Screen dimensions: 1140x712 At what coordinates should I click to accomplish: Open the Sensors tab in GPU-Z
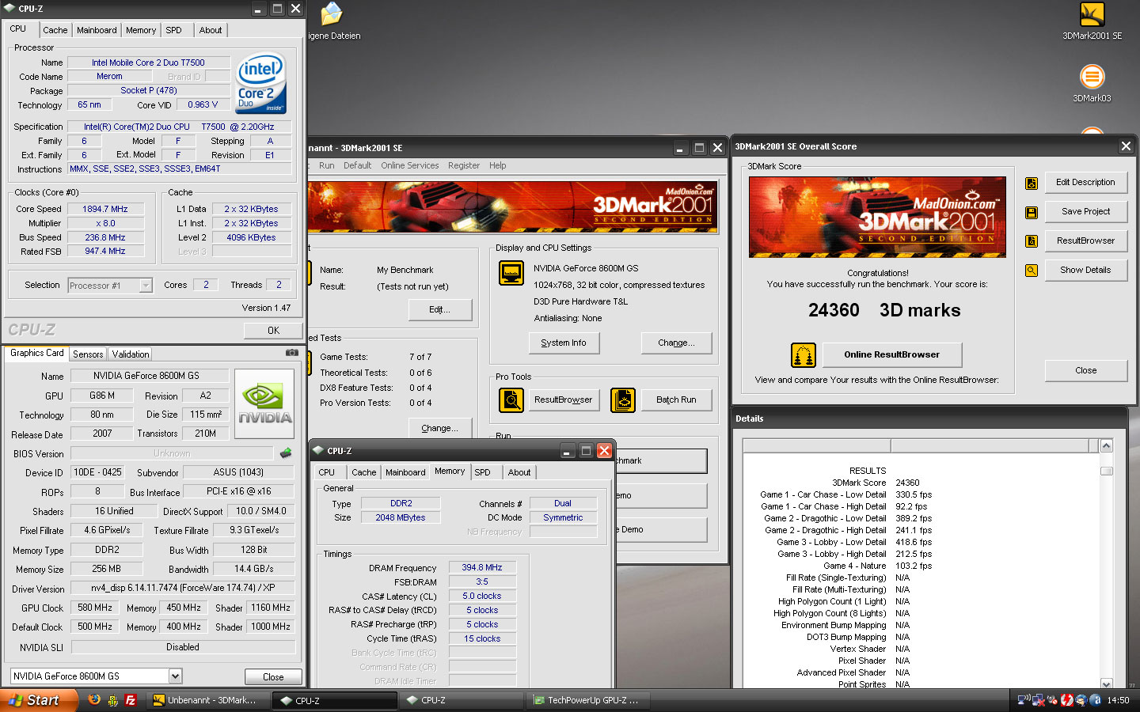point(88,354)
